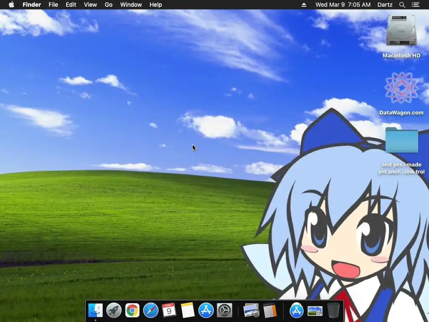The image size is (429, 322).
Task: Open the Finder application menu
Action: [32, 5]
